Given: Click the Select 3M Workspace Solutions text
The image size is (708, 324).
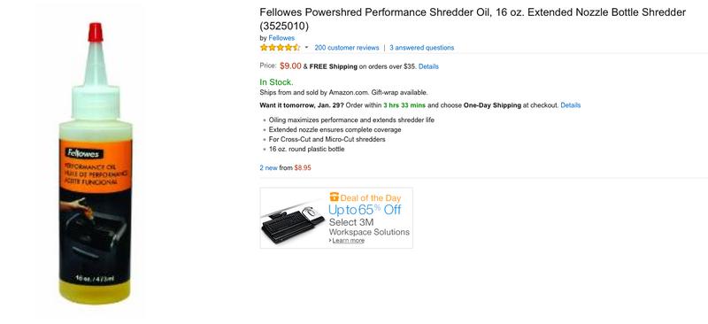Looking at the screenshot, I should pyautogui.click(x=369, y=228).
